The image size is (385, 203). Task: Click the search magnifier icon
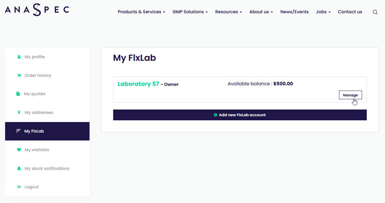click(x=375, y=12)
